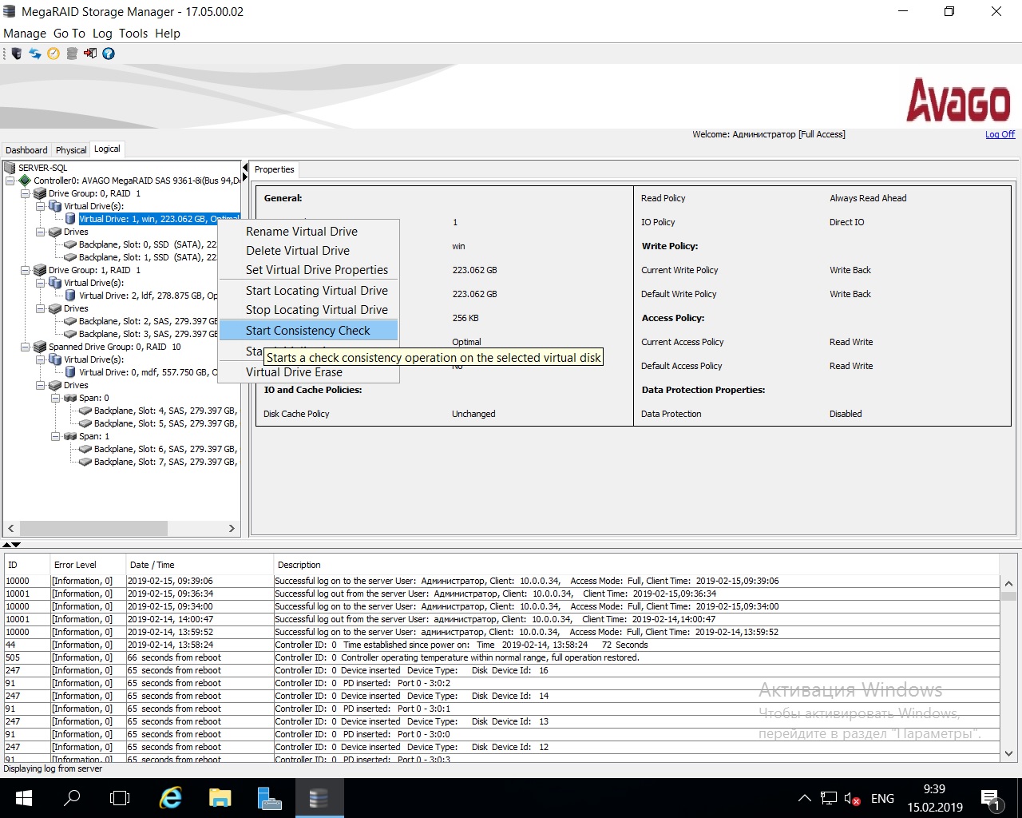
Task: Click the SERVER-SQL server icon in tree
Action: tap(10, 168)
